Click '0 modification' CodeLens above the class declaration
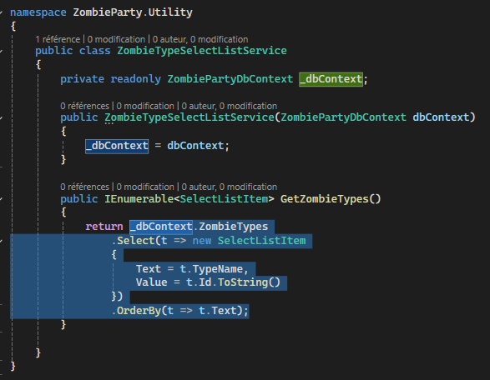Screen dimensions: 490x380 point(116,39)
